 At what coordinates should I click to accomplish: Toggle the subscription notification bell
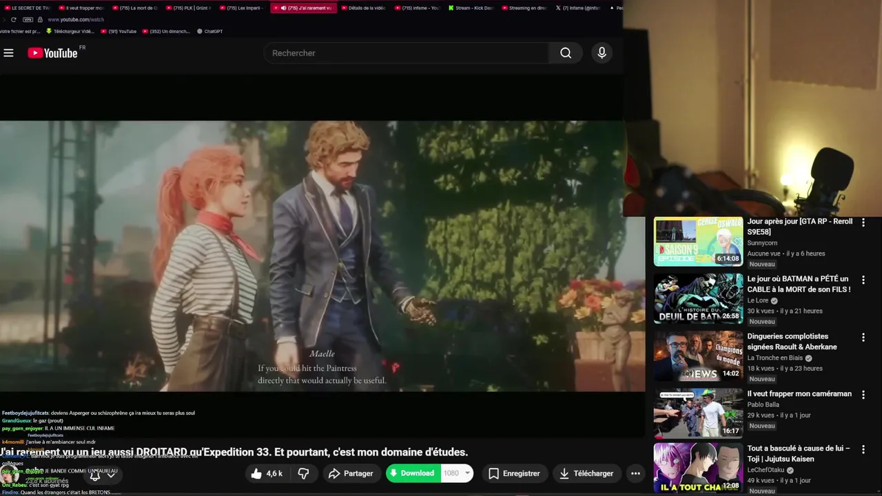point(95,475)
